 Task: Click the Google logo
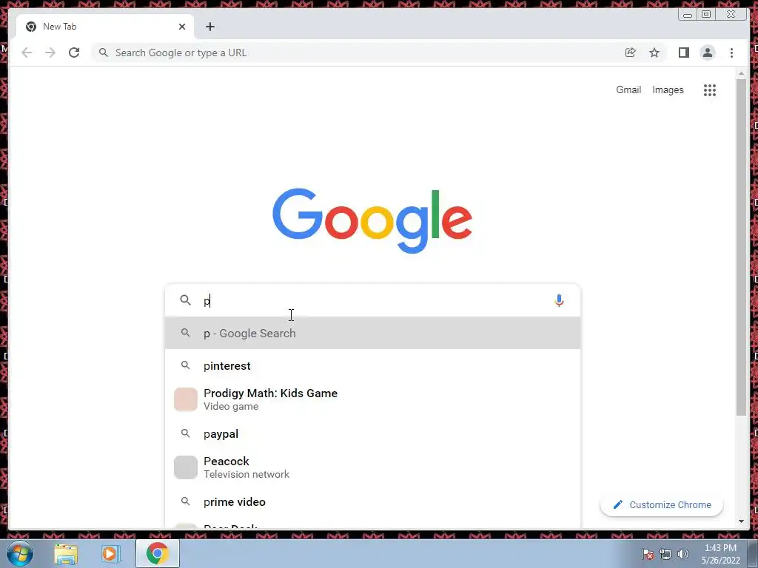click(x=372, y=220)
